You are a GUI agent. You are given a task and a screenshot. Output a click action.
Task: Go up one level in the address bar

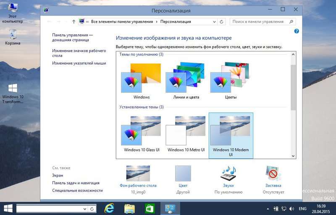point(74,22)
